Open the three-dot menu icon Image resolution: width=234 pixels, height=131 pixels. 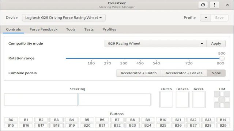(214, 5)
